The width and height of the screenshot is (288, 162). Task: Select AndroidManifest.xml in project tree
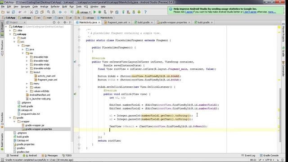coord(40,95)
